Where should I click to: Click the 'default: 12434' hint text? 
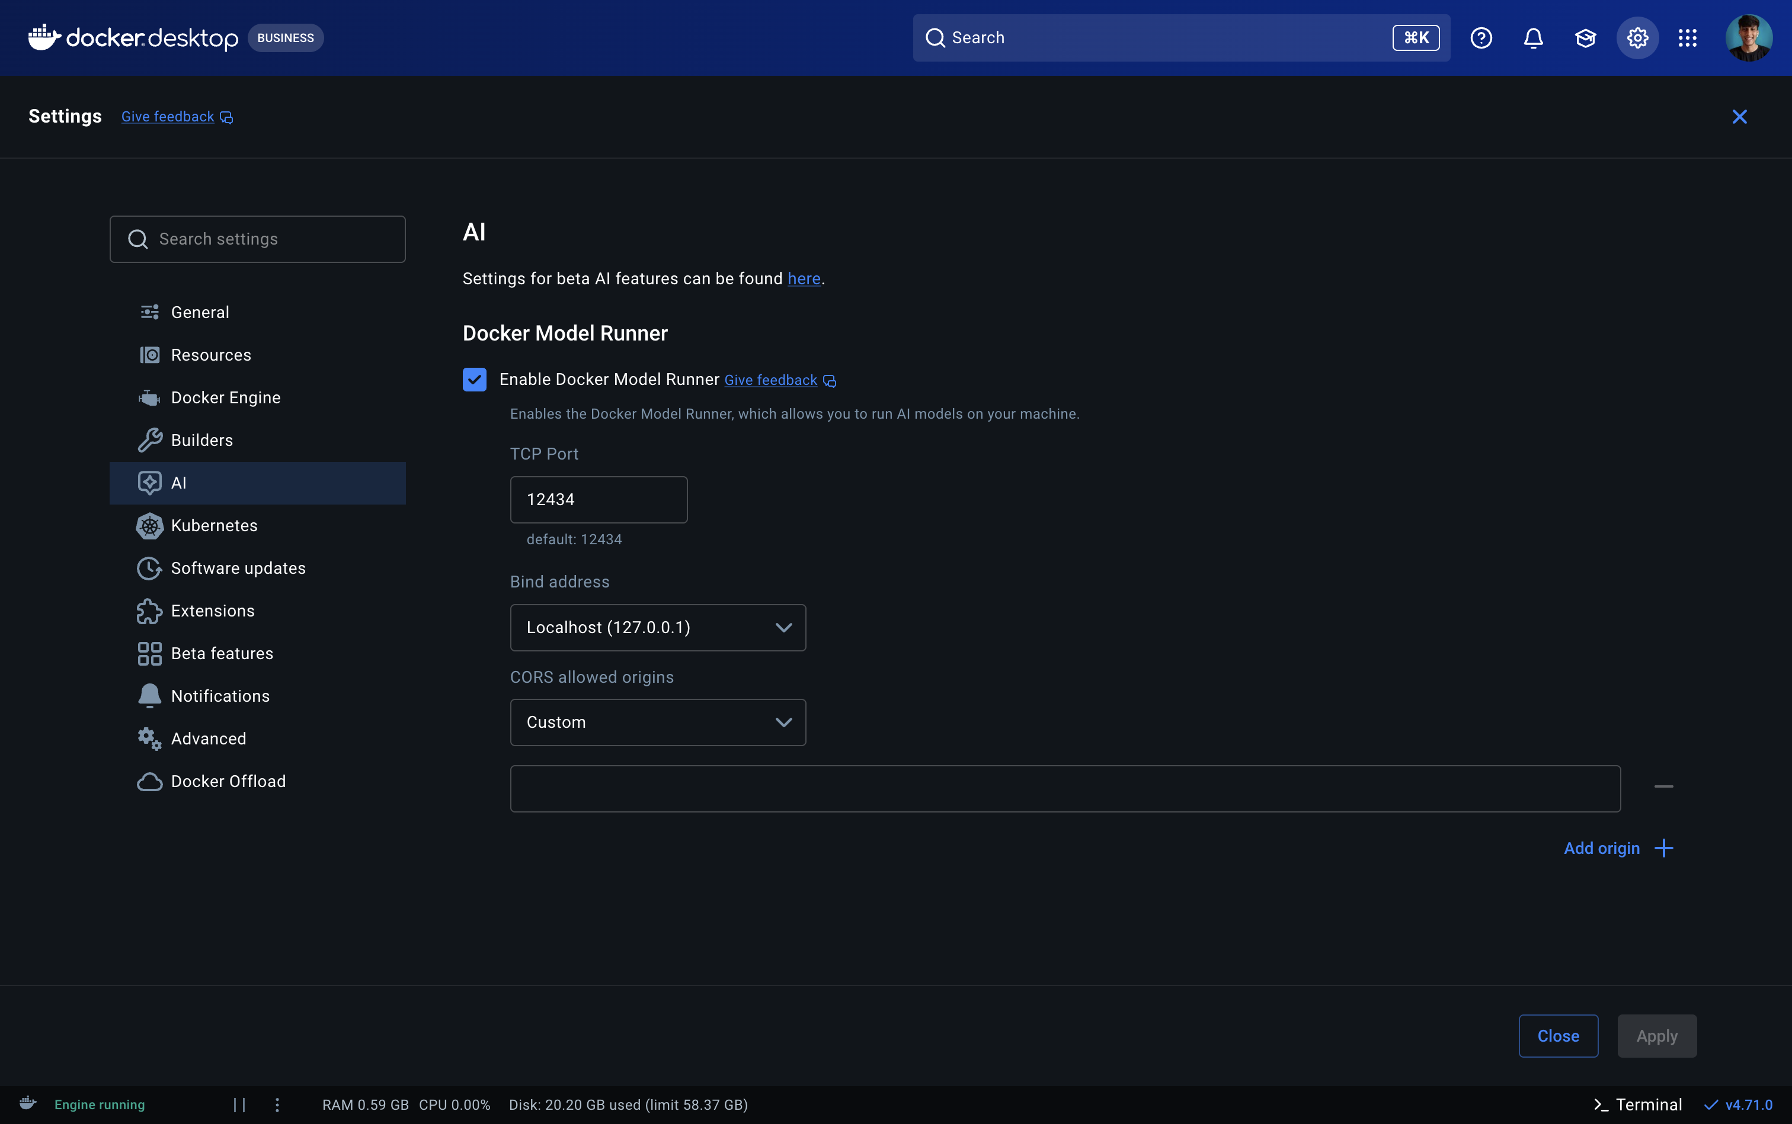point(574,539)
